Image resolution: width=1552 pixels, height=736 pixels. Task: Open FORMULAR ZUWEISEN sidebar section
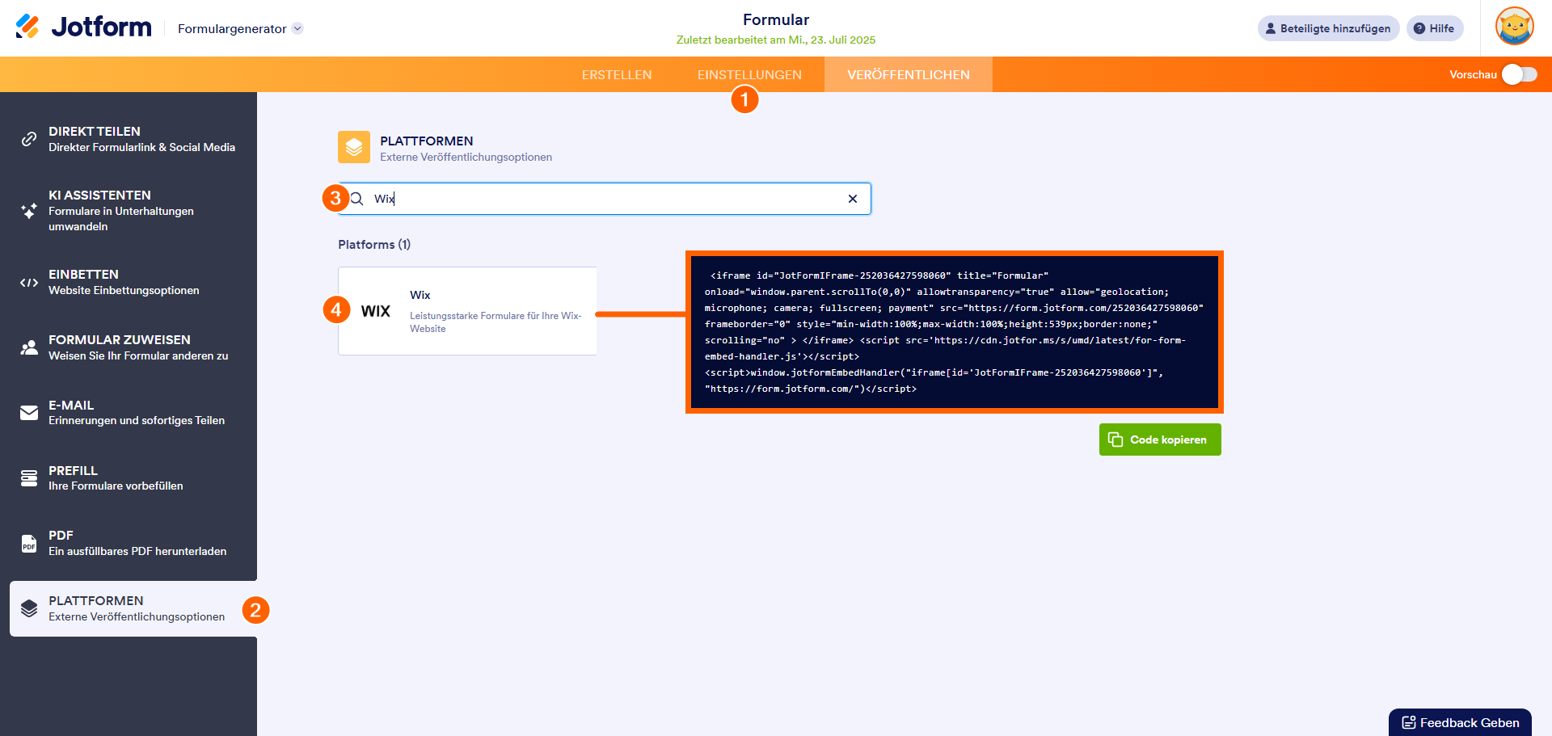point(129,347)
